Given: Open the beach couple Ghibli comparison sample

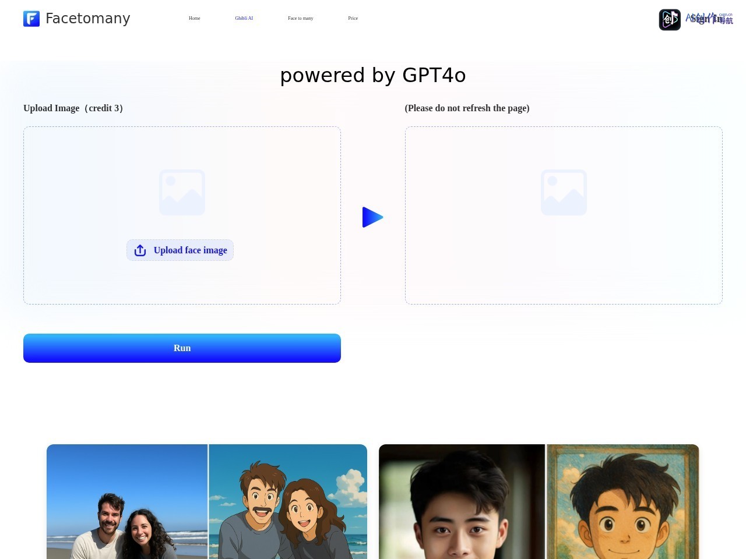Looking at the screenshot, I should coord(207,501).
